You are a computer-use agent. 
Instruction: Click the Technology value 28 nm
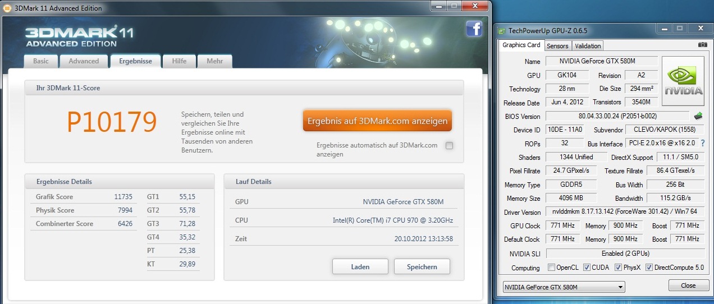[x=567, y=89]
